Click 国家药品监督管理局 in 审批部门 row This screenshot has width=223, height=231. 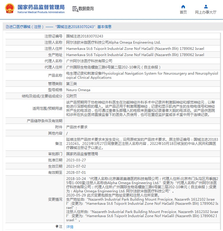pyautogui.click(x=82, y=154)
